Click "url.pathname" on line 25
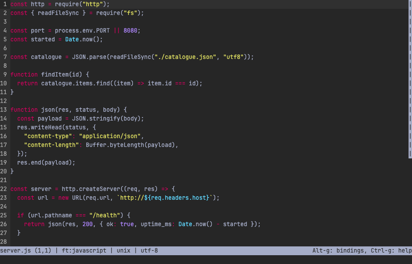This screenshot has height=264, width=412. [51, 216]
